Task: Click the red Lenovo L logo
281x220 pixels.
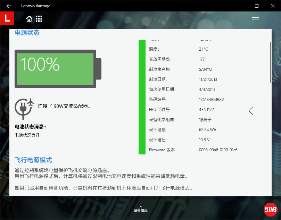Action: pos(7,19)
